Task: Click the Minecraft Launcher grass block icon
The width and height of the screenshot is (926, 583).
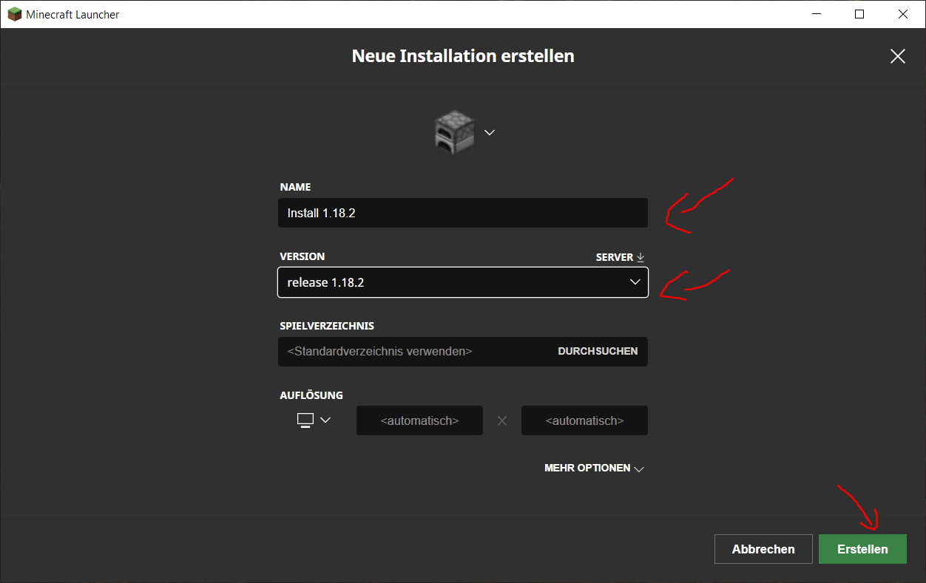Action: pos(15,14)
